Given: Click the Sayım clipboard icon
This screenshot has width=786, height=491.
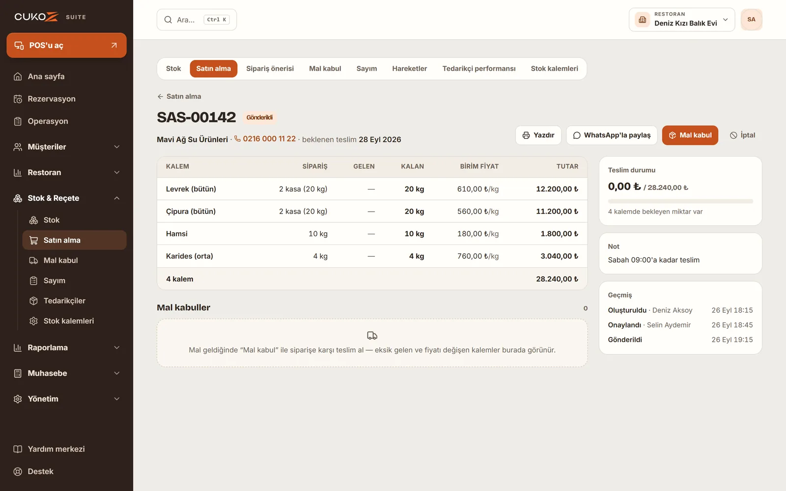Looking at the screenshot, I should point(33,280).
